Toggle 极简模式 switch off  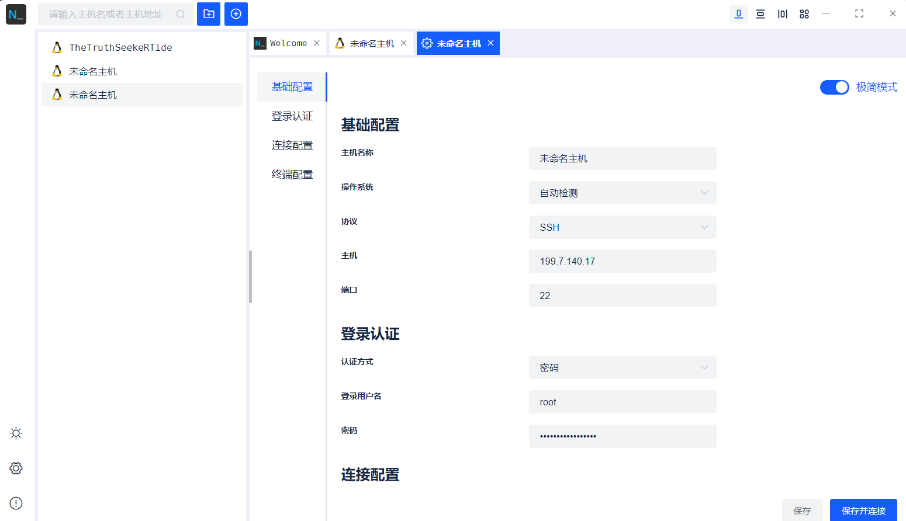[x=835, y=87]
